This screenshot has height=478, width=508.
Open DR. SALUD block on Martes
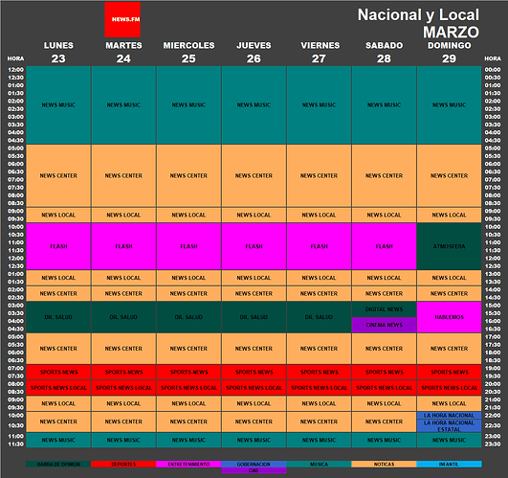123,317
